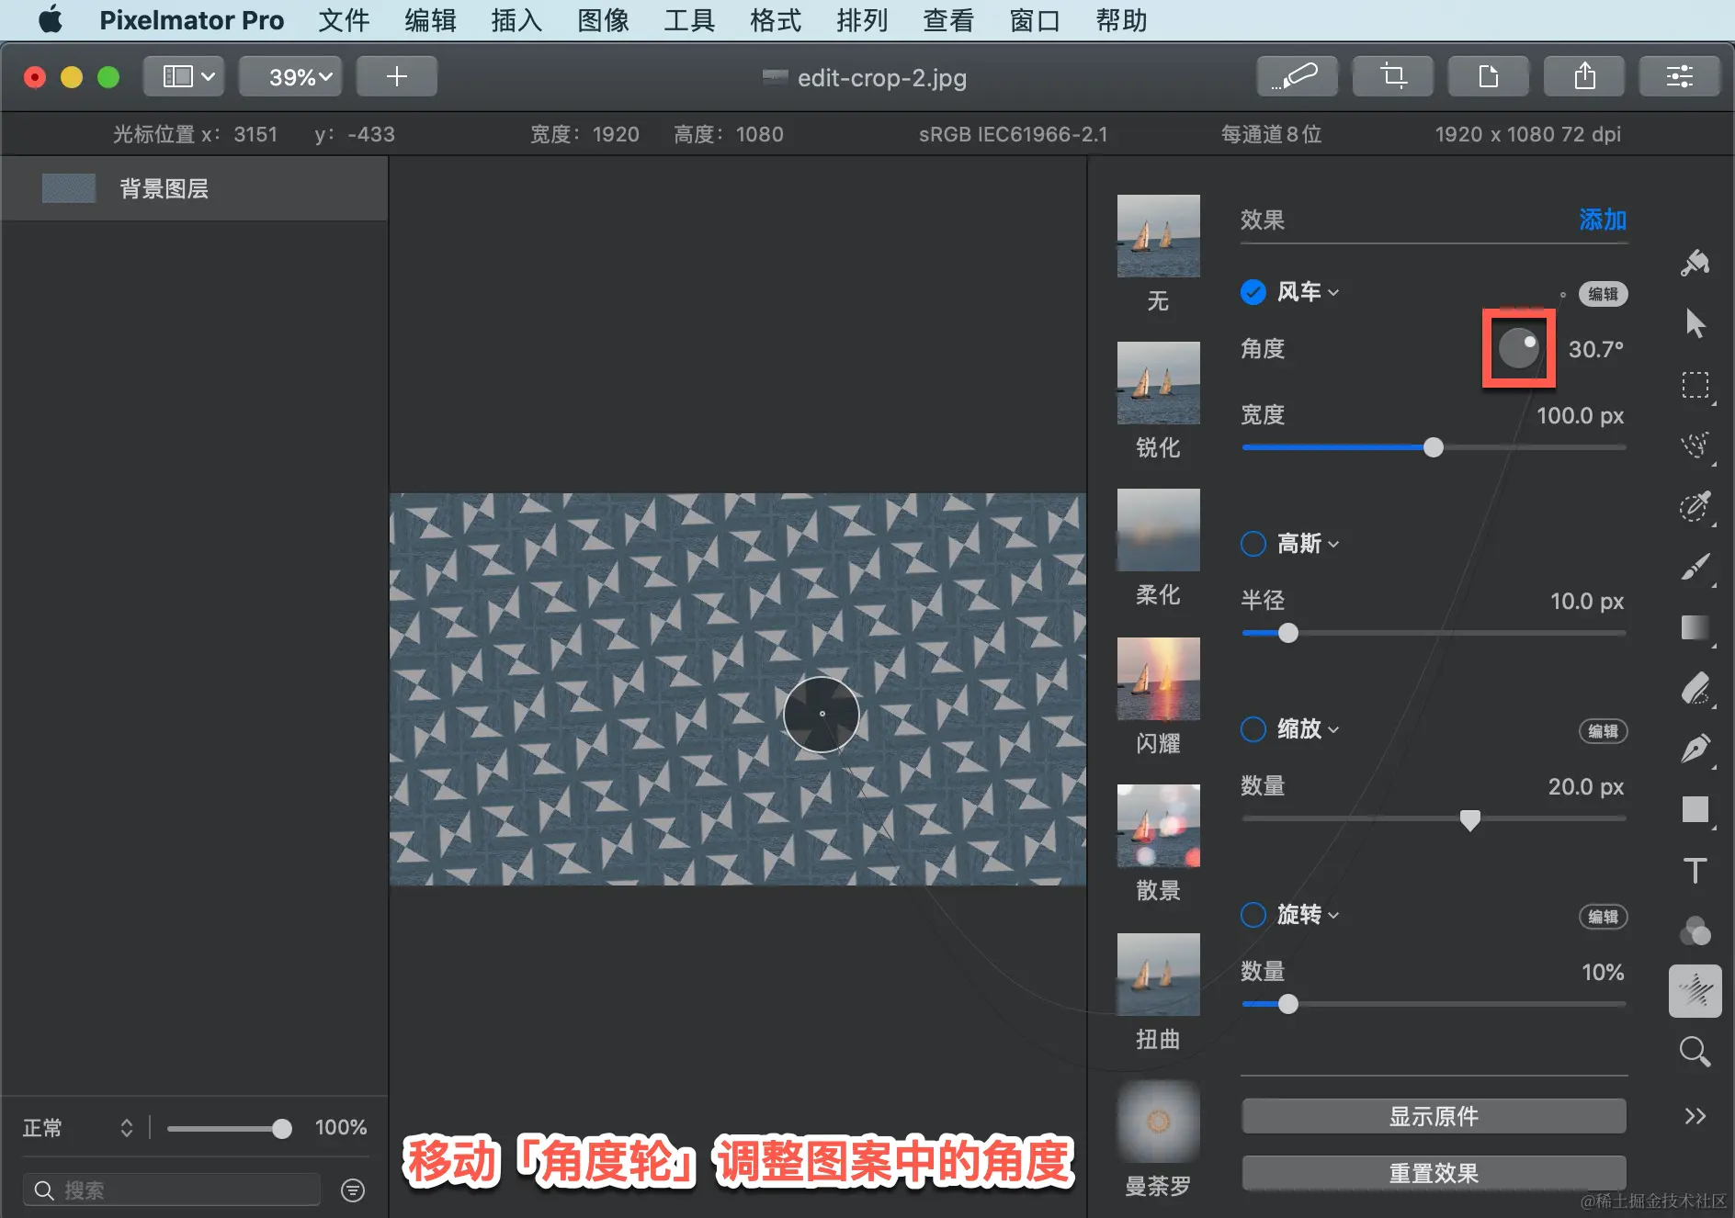Click the 重置效果 button

1434,1173
